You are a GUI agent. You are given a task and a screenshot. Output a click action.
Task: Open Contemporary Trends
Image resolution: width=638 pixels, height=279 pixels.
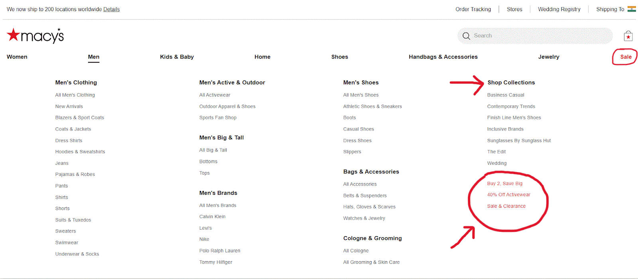(x=511, y=107)
